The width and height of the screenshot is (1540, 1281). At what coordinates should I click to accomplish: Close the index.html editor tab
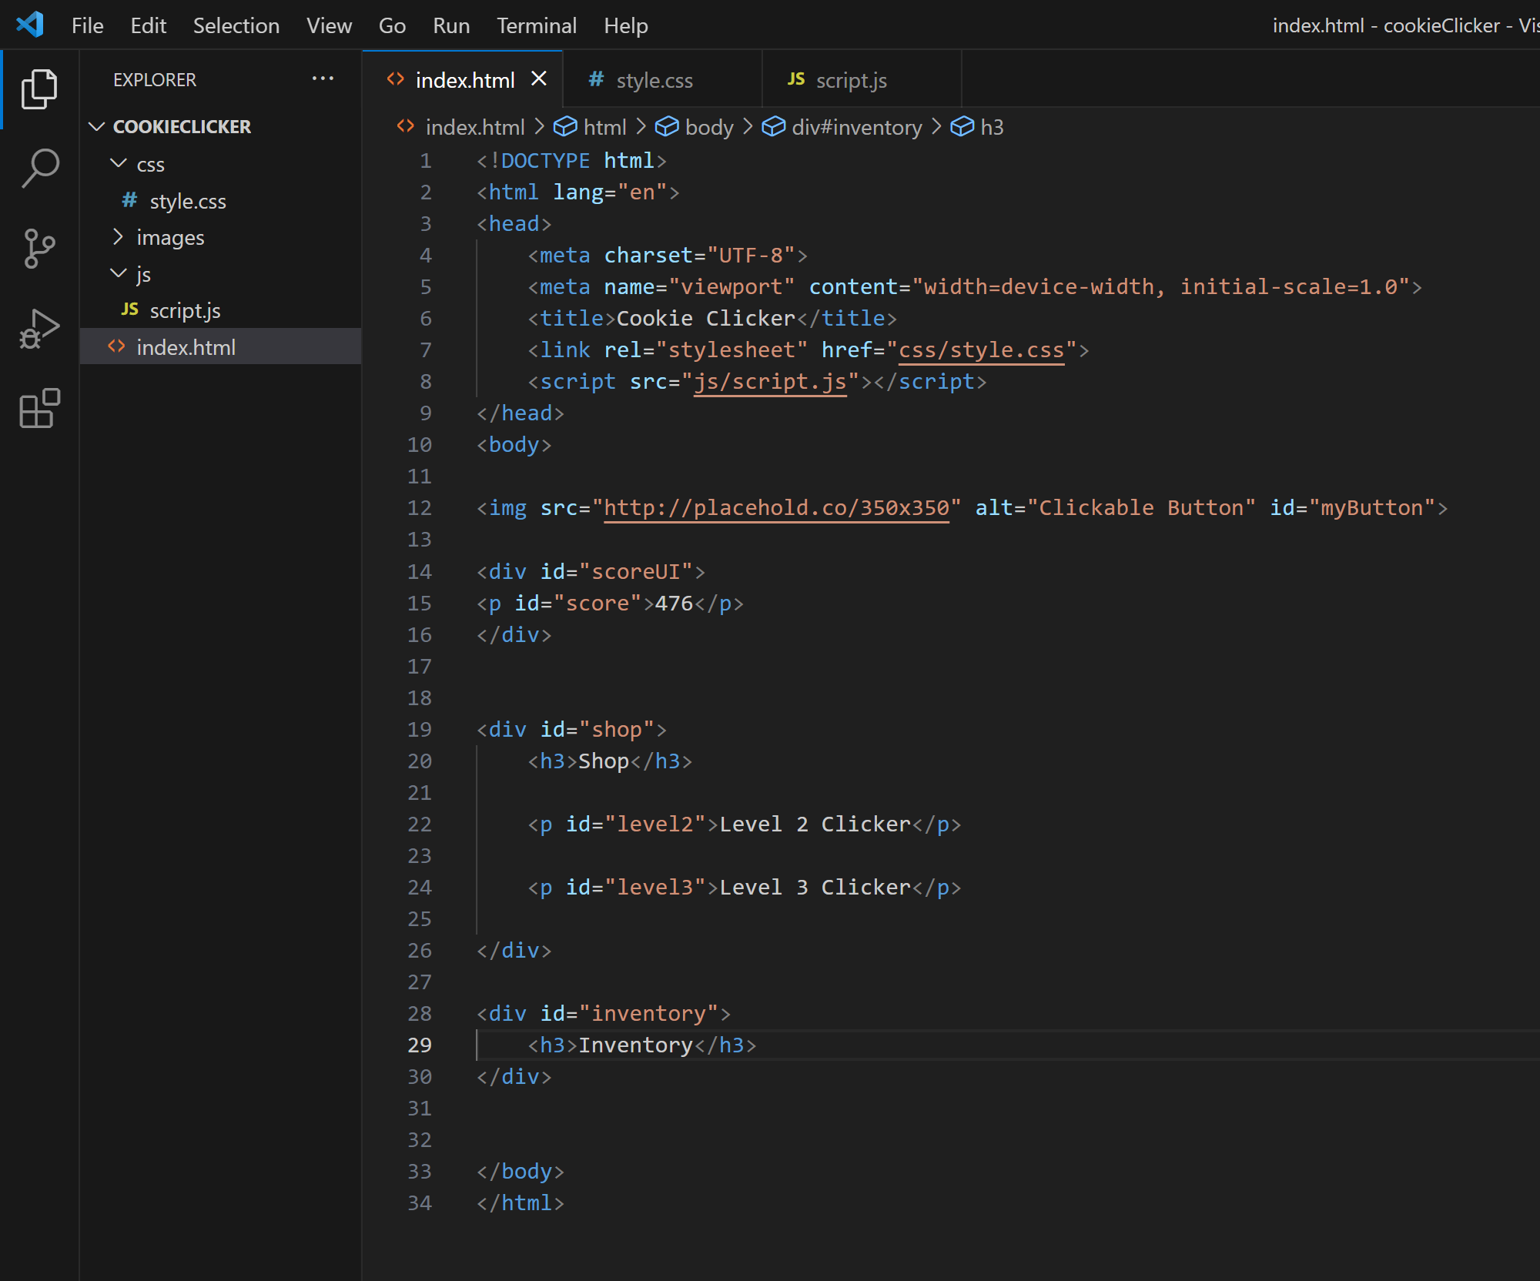[x=539, y=79]
